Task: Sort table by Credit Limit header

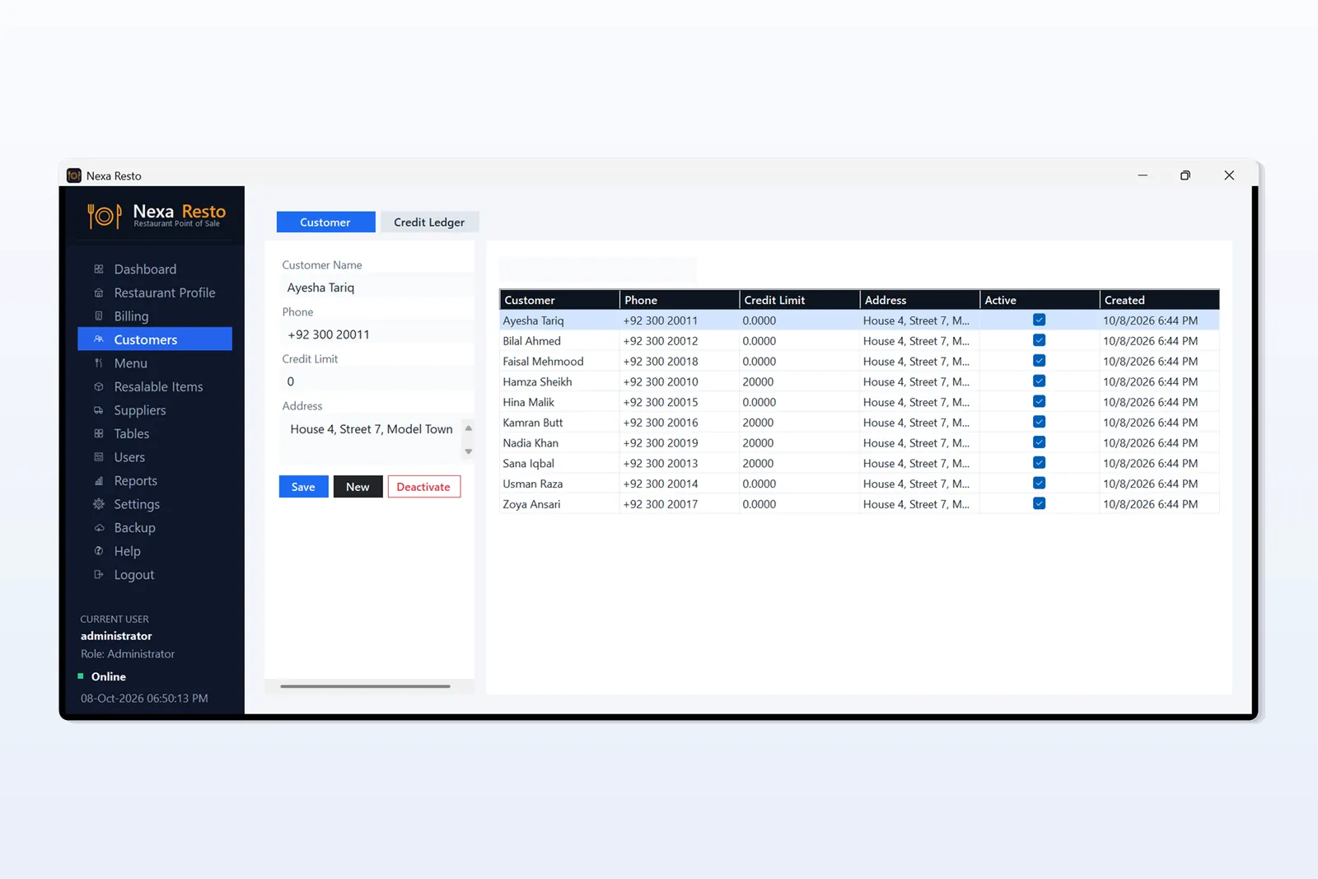Action: tap(799, 300)
